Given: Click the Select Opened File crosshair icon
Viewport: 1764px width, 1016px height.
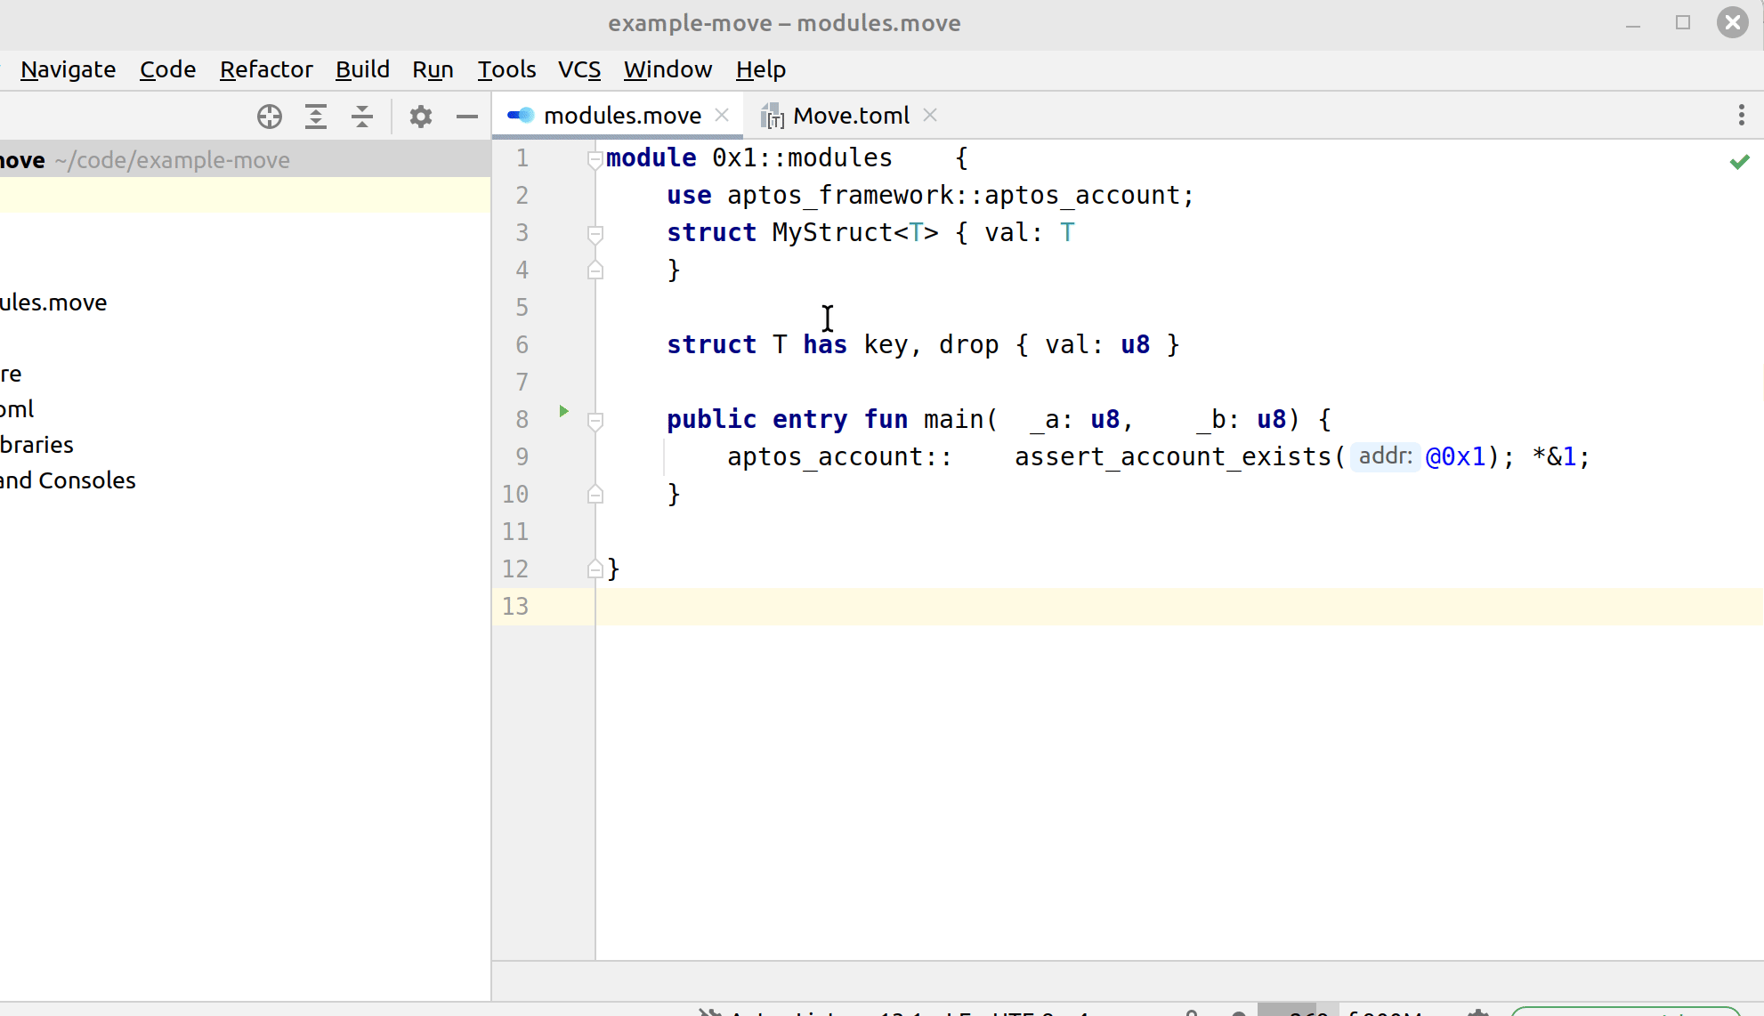Looking at the screenshot, I should (x=269, y=116).
